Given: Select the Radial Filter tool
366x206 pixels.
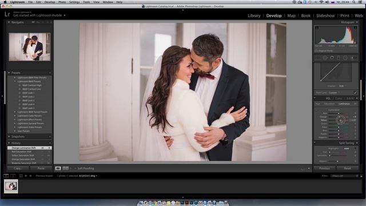Looking at the screenshot, I should [x=345, y=58].
